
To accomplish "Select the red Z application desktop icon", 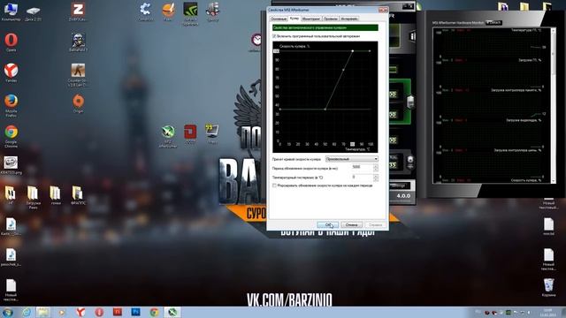I will pyautogui.click(x=78, y=11).
